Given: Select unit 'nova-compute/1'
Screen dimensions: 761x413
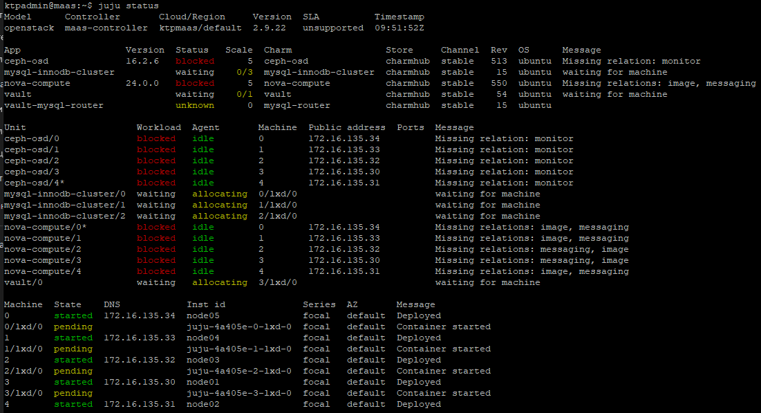Looking at the screenshot, I should 43,239.
